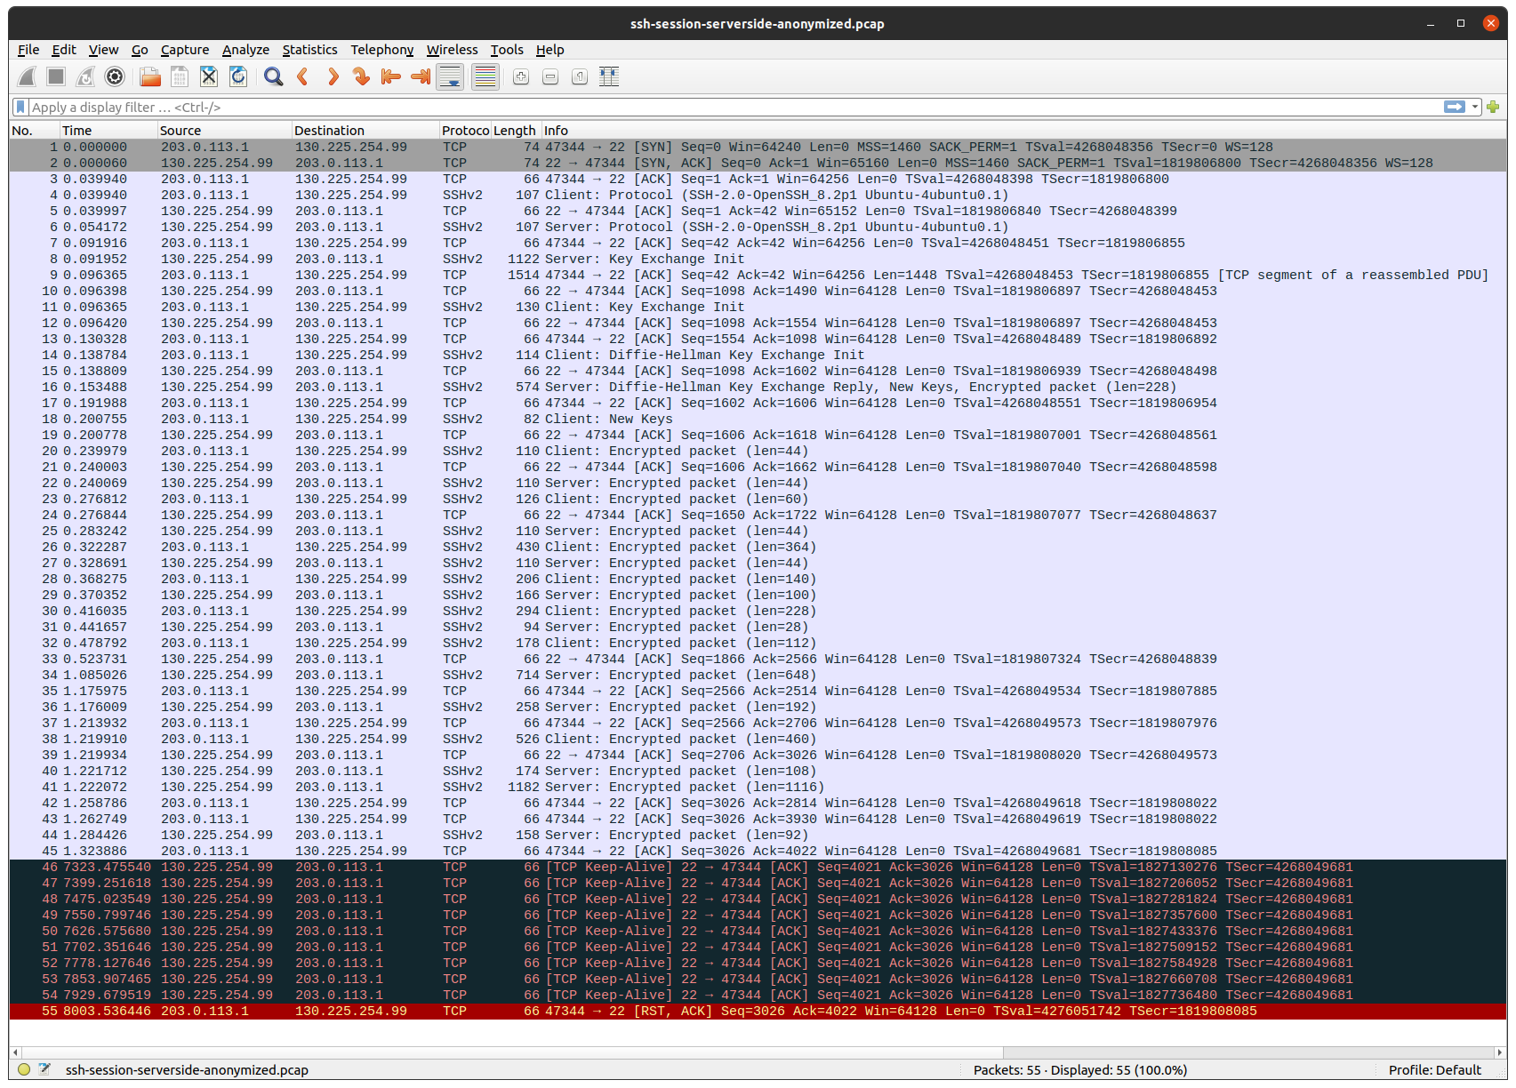1516x1088 pixels.
Task: Add a display filter button with plus
Action: 1493,107
